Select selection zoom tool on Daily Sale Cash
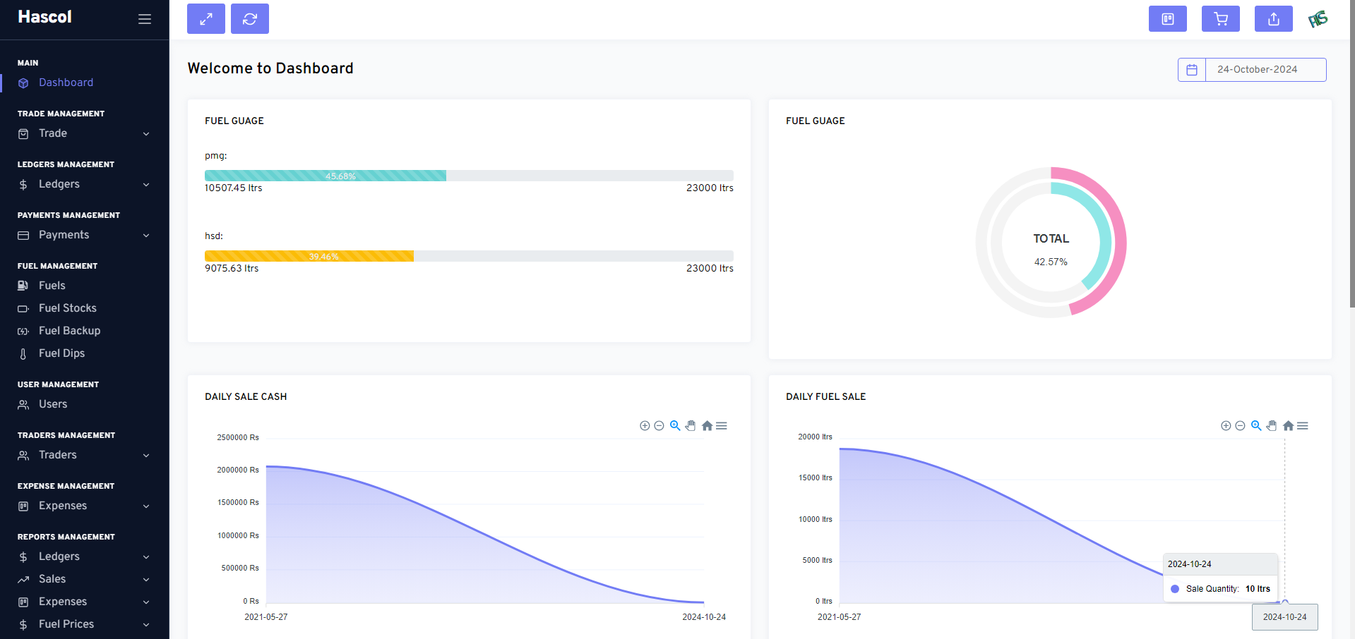 click(x=675, y=426)
